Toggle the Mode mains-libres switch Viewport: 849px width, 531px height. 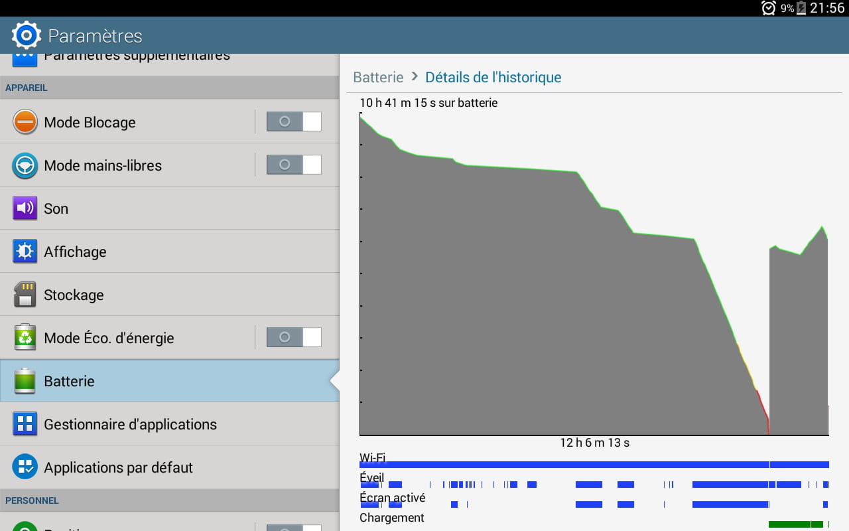(294, 165)
